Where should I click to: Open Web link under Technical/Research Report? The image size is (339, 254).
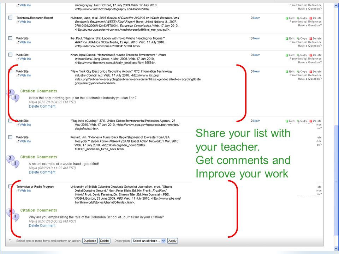click(25, 22)
